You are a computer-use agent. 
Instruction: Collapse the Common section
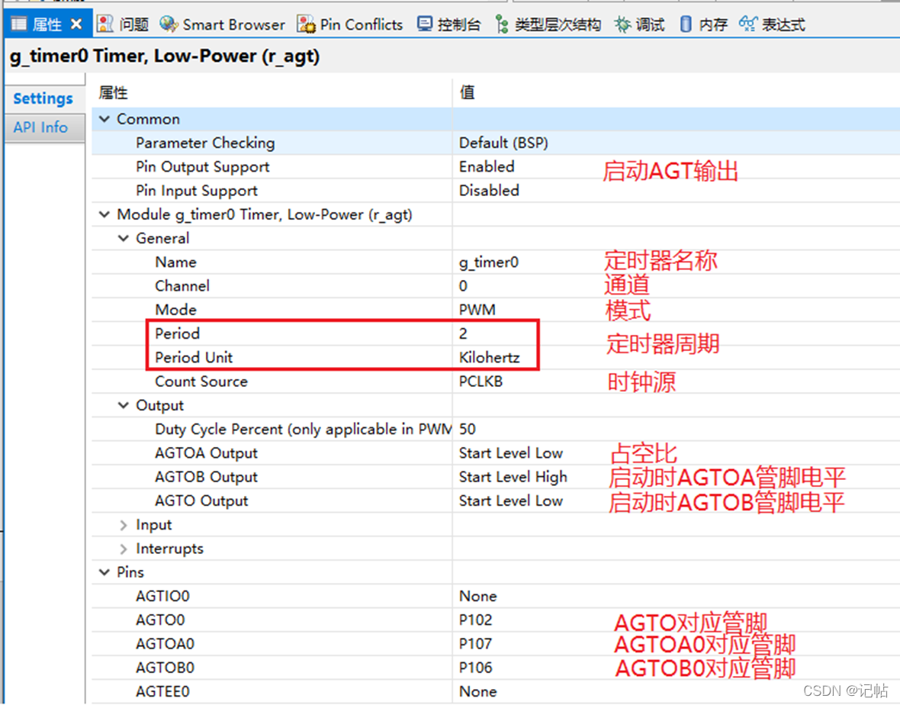click(x=104, y=119)
